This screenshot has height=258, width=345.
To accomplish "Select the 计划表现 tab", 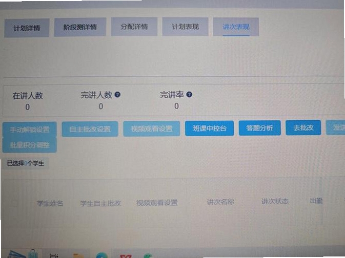I will (x=185, y=27).
